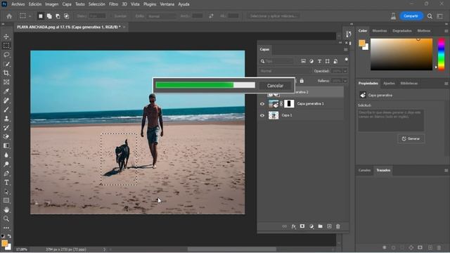Image resolution: width=450 pixels, height=253 pixels.
Task: Select the Gradient tool
Action: [x=6, y=145]
